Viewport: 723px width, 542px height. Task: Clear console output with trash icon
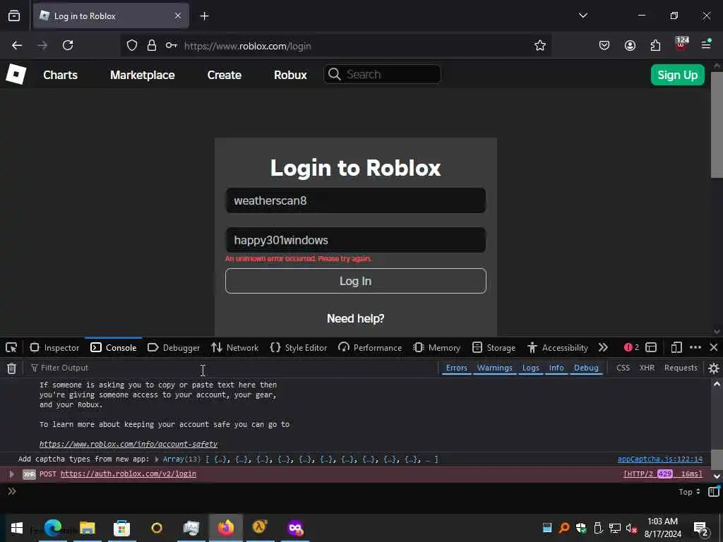tap(11, 368)
